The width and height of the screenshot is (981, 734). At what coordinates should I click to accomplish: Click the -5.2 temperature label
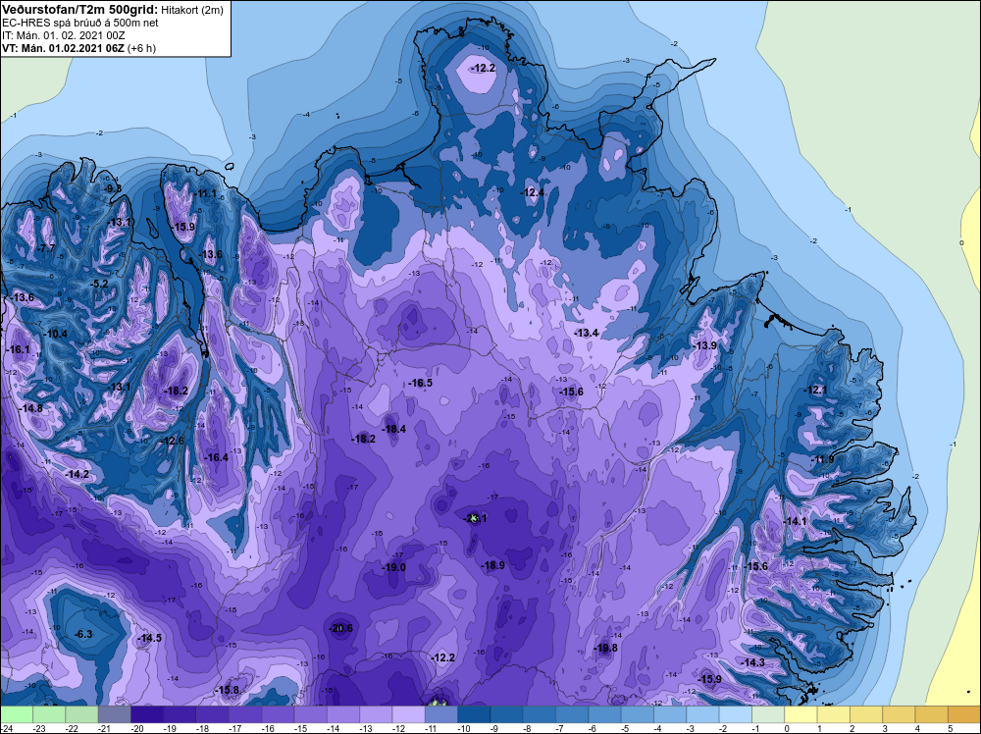pos(99,285)
